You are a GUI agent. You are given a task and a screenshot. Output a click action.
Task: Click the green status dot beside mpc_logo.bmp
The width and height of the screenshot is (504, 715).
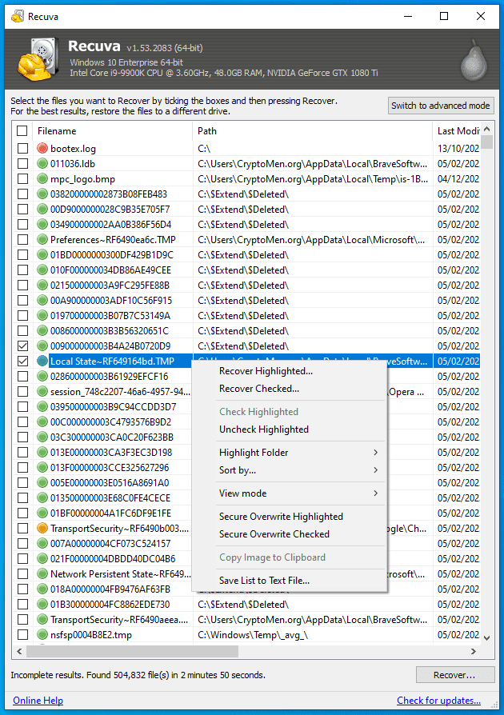click(x=42, y=179)
